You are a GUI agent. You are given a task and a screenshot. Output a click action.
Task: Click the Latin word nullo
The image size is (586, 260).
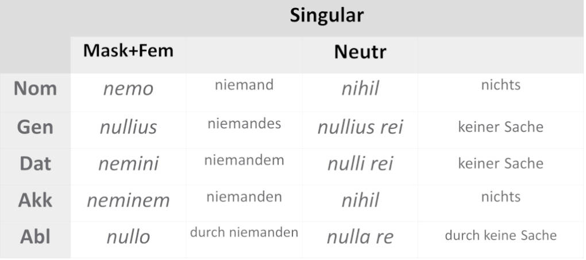tap(128, 237)
